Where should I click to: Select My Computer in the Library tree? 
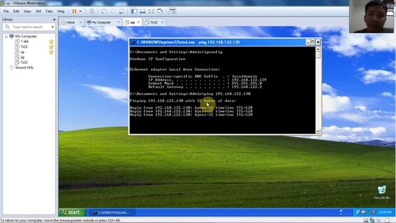[26, 37]
